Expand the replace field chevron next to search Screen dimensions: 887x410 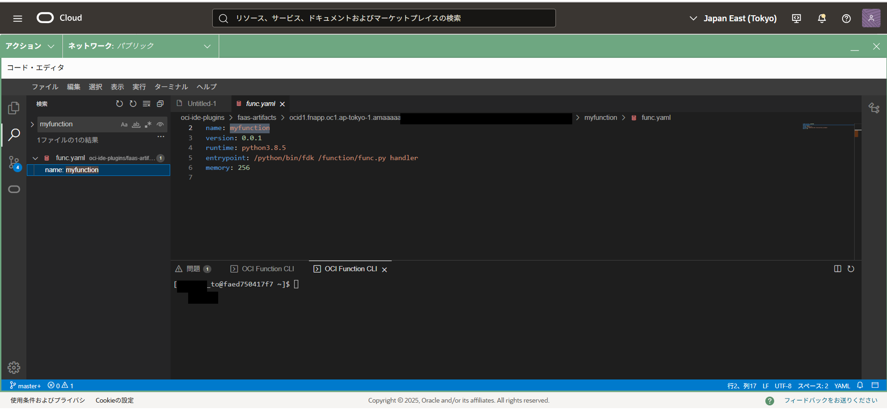(32, 124)
